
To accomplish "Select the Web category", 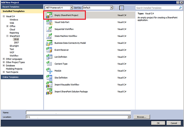I will [x=12, y=23].
